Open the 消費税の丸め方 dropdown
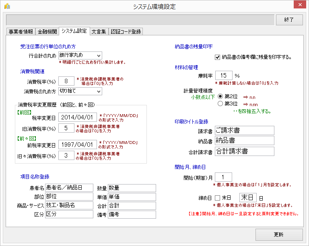The image size is (309, 246). coord(80,91)
